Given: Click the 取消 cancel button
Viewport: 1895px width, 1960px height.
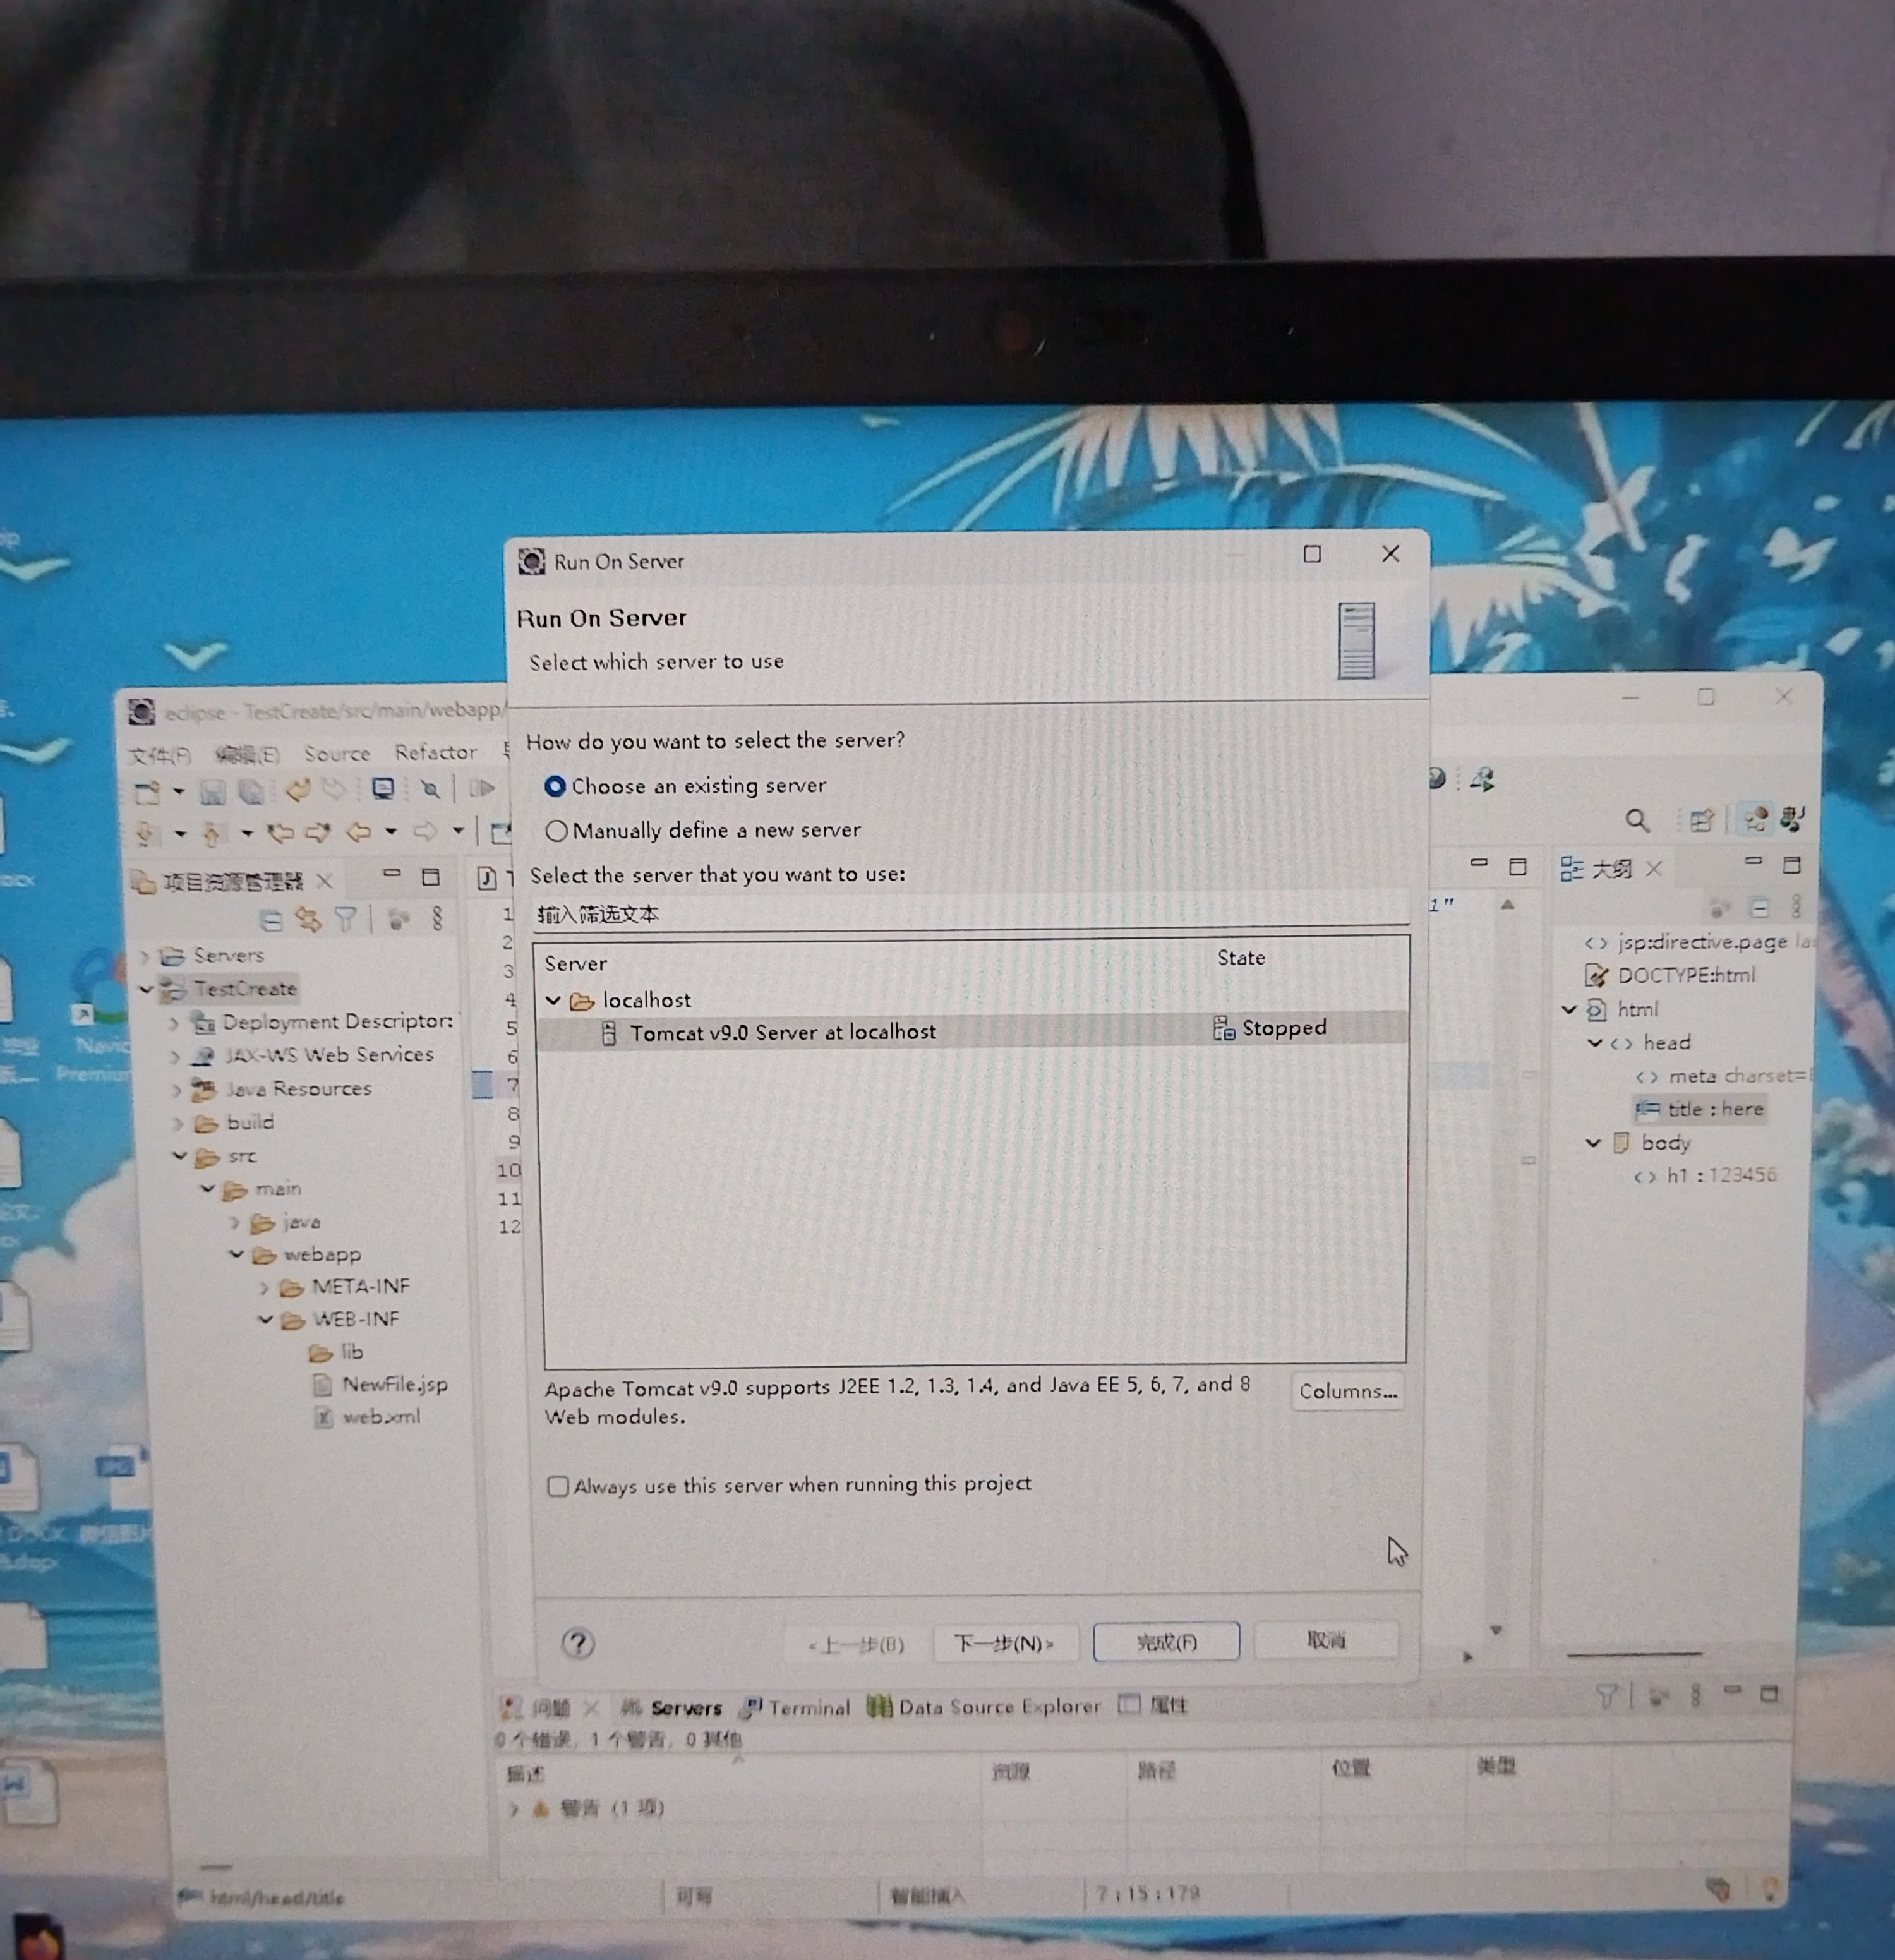Looking at the screenshot, I should [1326, 1640].
